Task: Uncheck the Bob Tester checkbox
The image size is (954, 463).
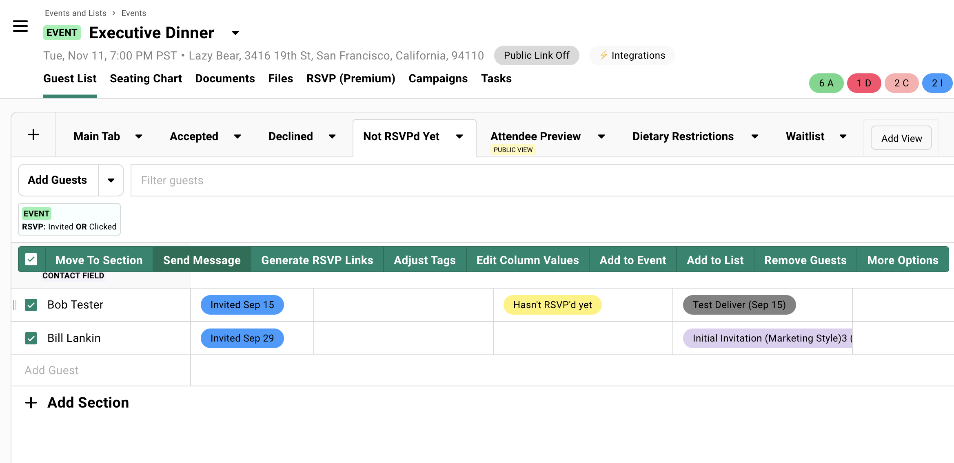Action: pos(31,305)
